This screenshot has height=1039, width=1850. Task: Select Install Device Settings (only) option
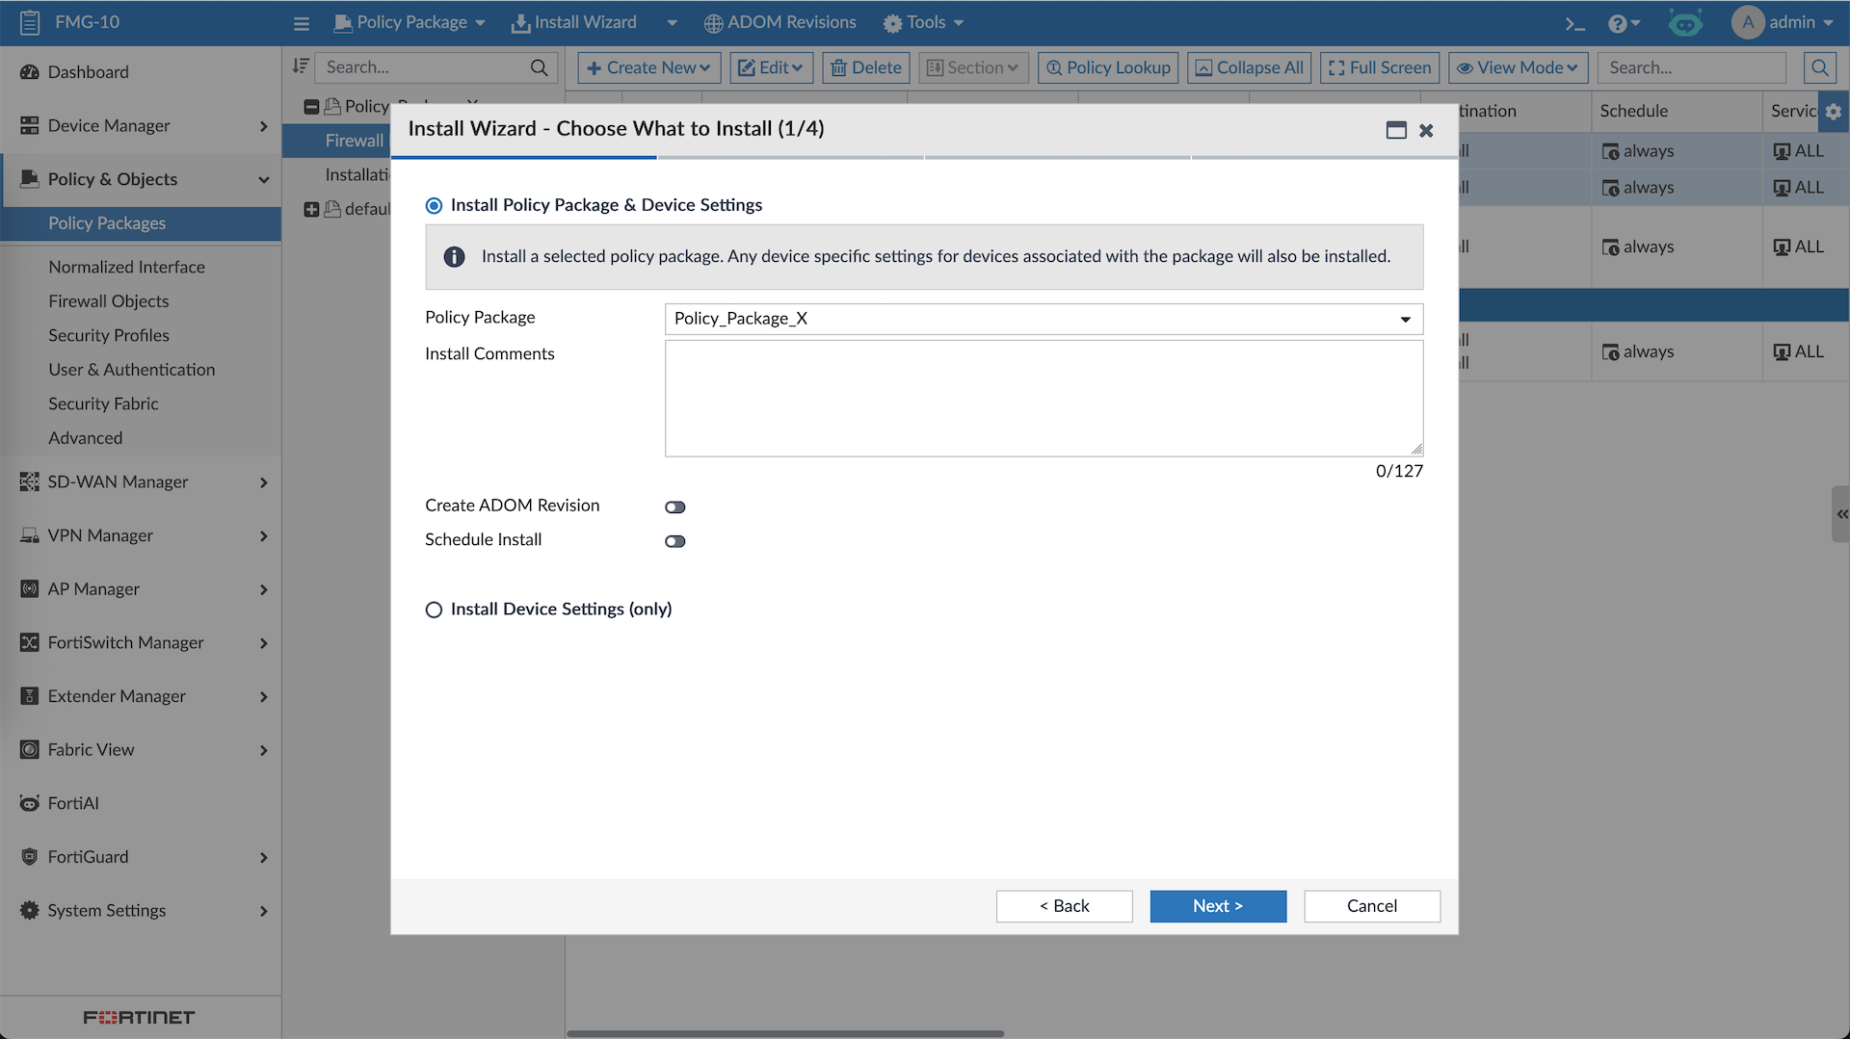[434, 610]
